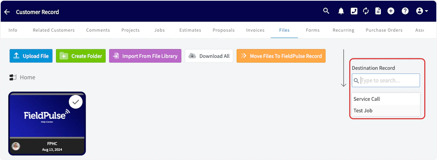Click the Upload File button

tap(31, 56)
